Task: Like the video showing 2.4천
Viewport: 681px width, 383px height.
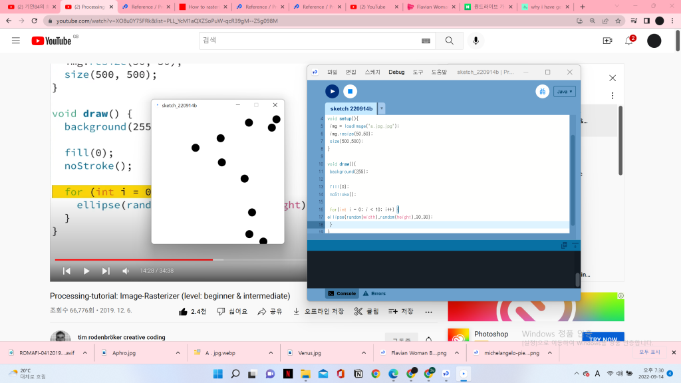Action: coord(192,311)
